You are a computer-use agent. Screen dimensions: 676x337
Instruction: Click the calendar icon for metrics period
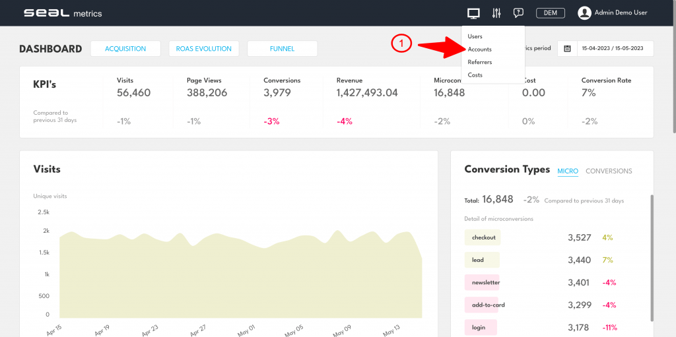(567, 49)
